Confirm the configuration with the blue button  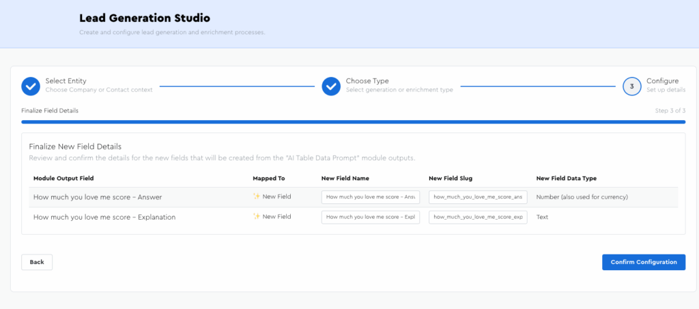pyautogui.click(x=643, y=262)
